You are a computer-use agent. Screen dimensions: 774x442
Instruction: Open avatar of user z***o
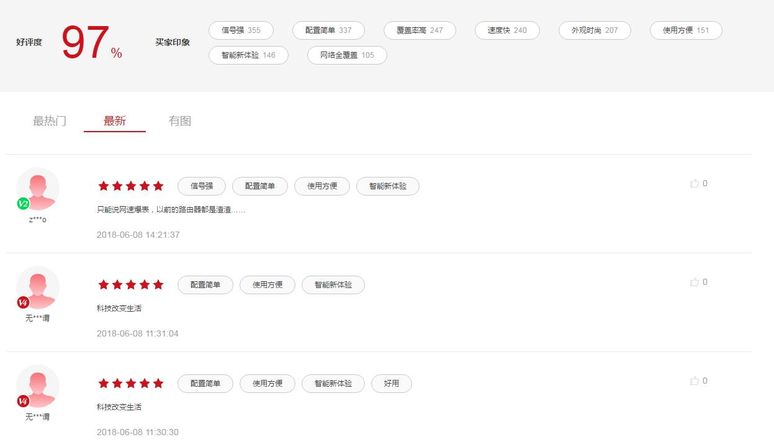[38, 189]
